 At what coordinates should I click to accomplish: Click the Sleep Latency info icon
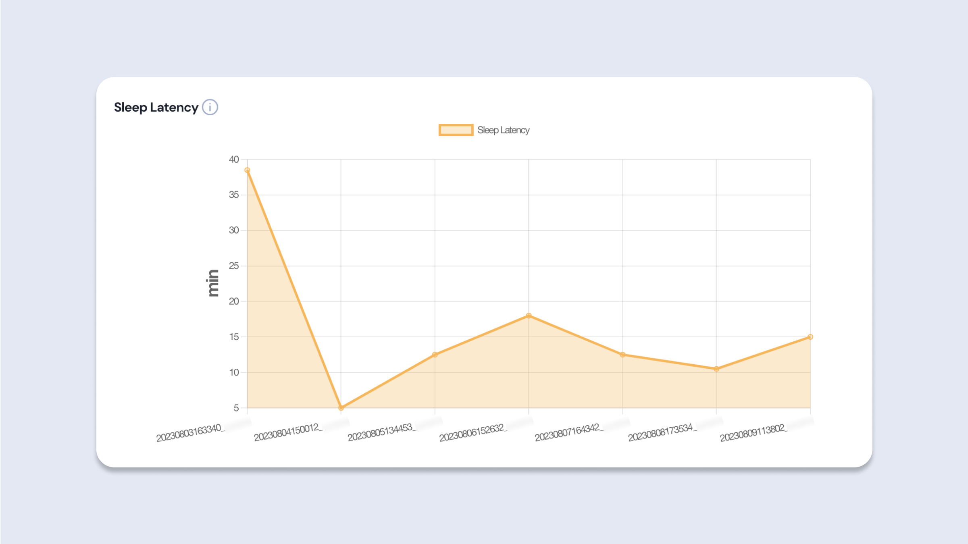210,107
